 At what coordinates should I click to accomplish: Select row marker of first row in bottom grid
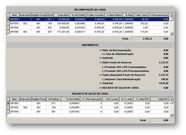(8, 103)
